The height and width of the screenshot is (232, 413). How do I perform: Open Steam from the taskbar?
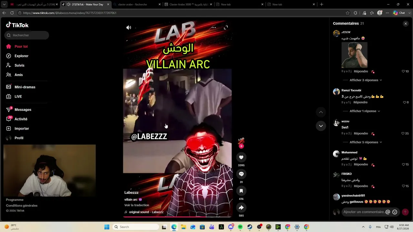coord(250,227)
